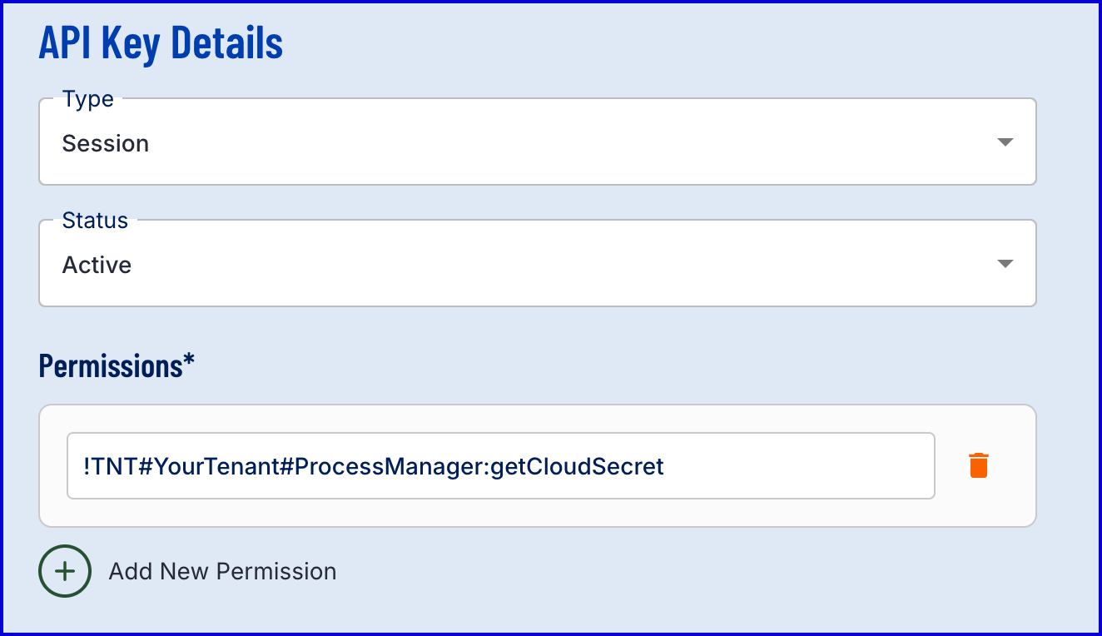Click the Type field label

(x=87, y=99)
